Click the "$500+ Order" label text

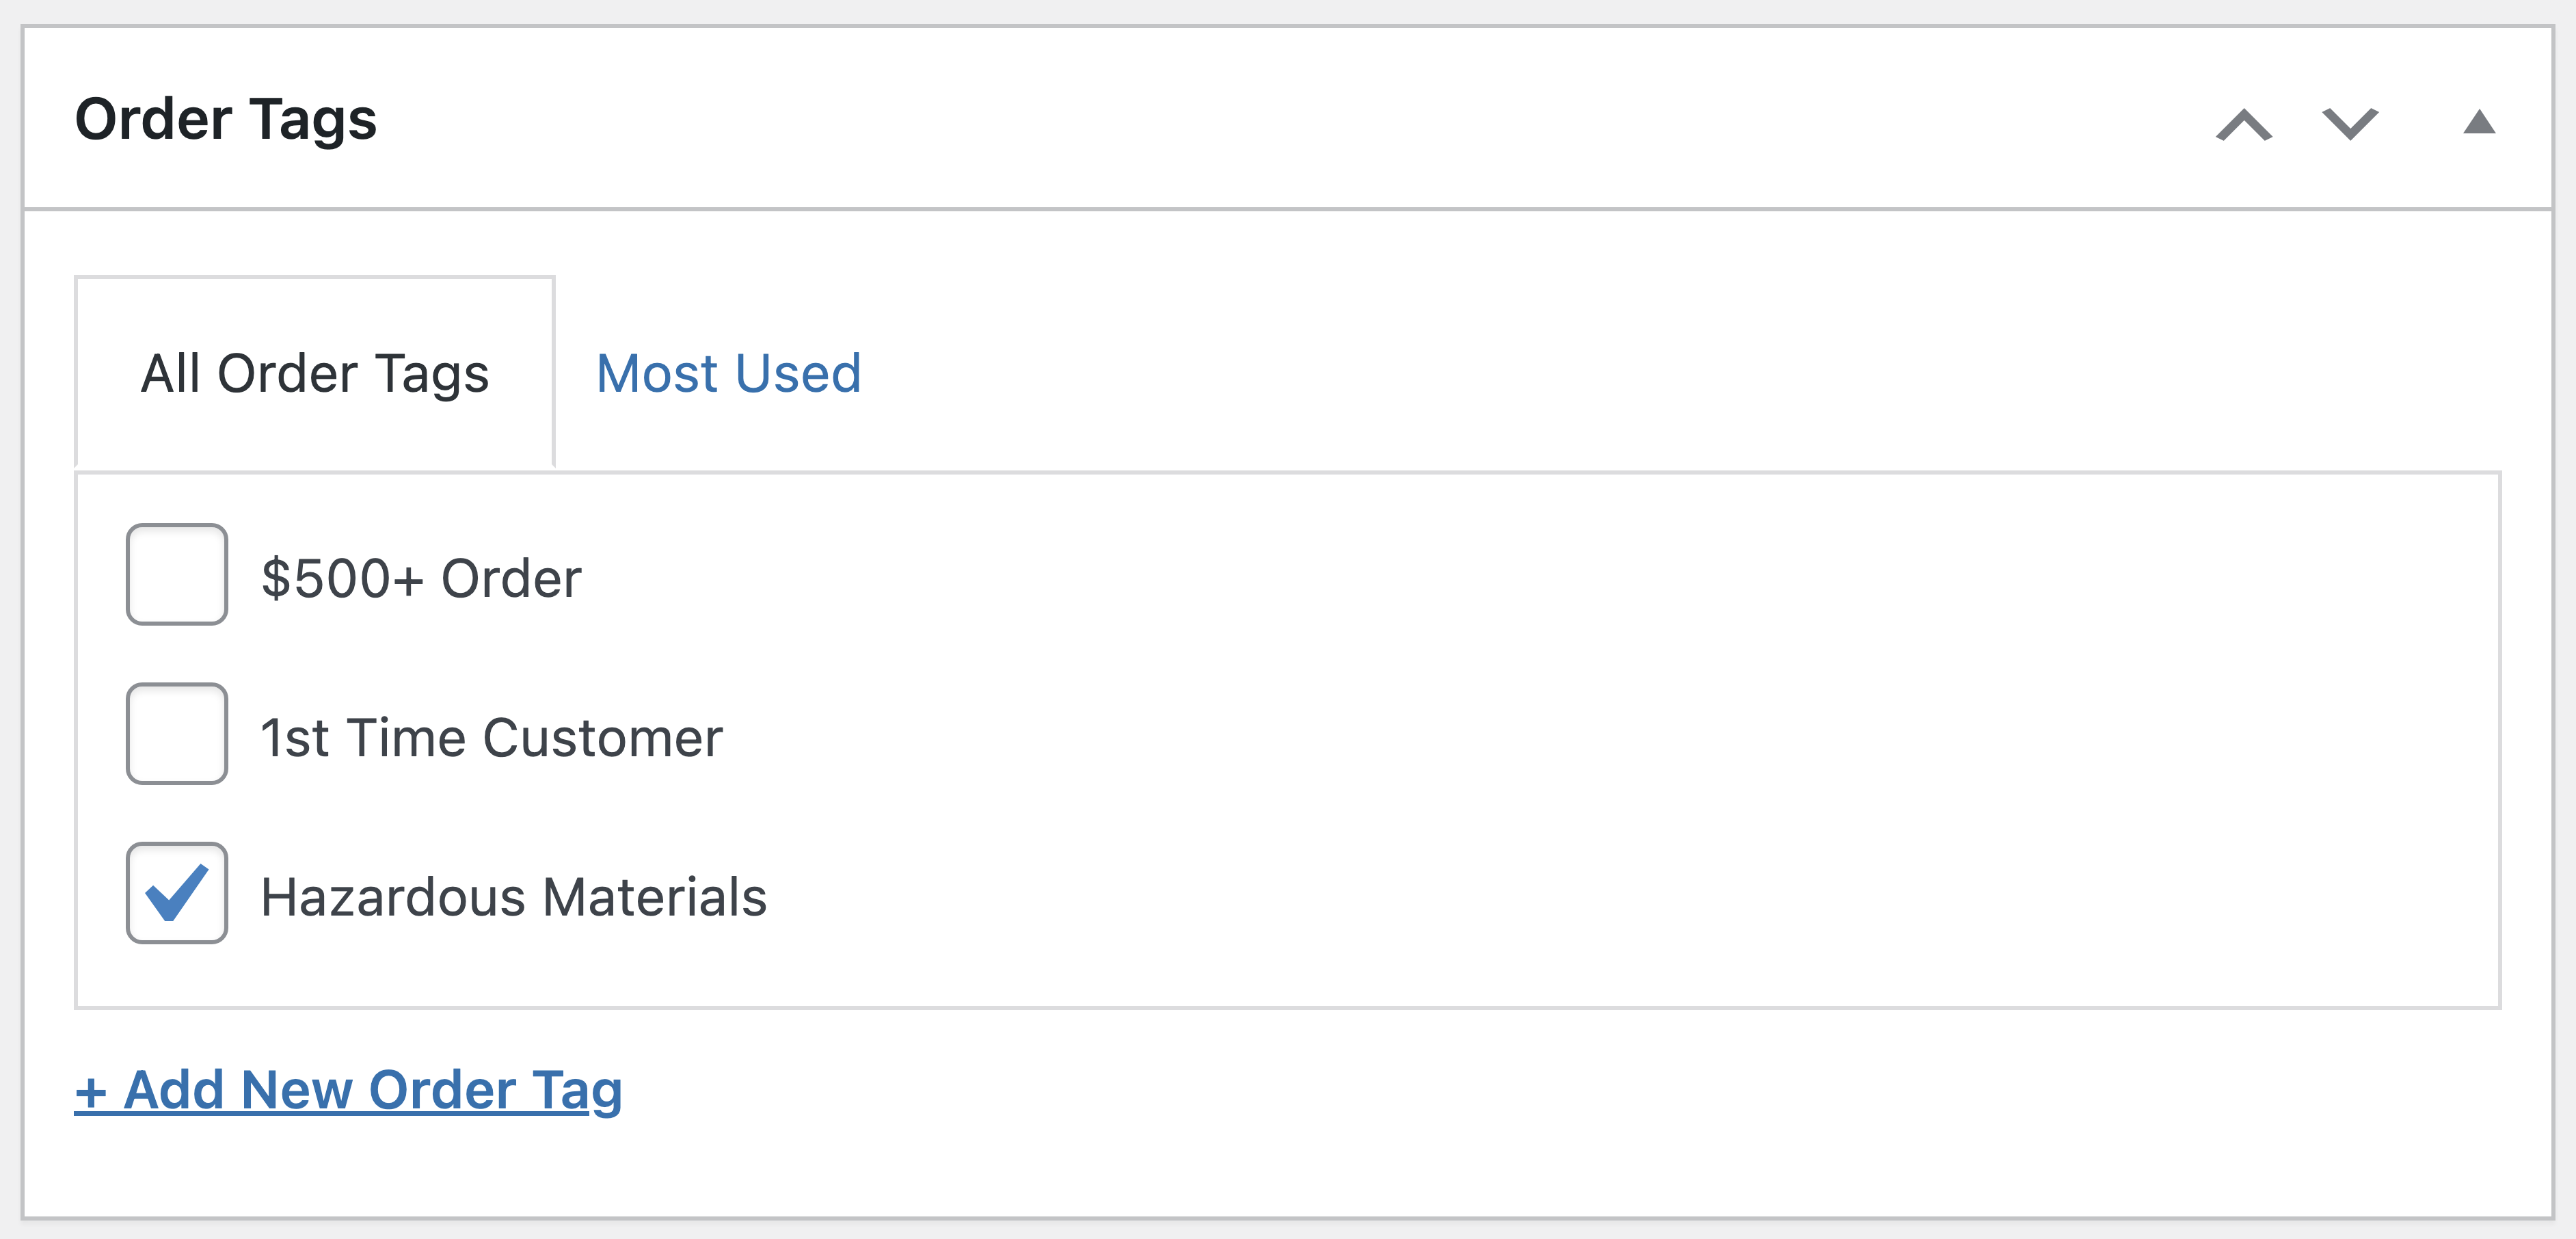pos(421,579)
